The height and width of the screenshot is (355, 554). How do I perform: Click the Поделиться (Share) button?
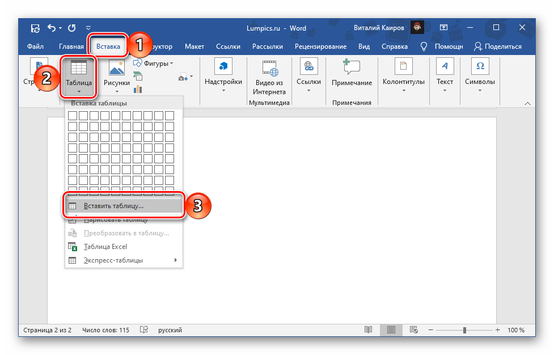point(498,47)
